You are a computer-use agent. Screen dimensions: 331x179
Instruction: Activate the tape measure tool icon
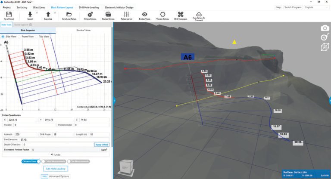[x=325, y=37]
